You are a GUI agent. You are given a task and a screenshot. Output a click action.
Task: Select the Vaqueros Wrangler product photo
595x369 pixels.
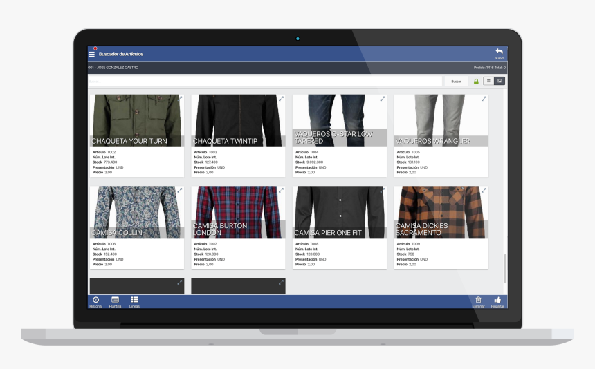441,120
